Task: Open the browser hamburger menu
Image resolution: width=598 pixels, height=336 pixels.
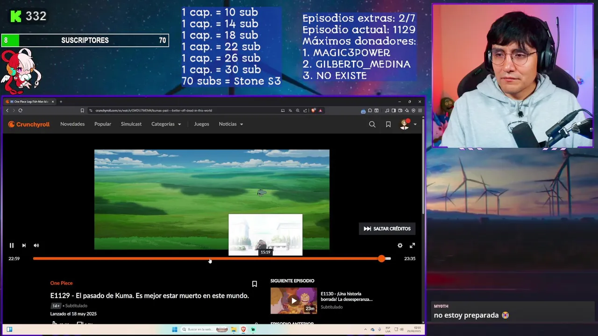Action: [420, 111]
